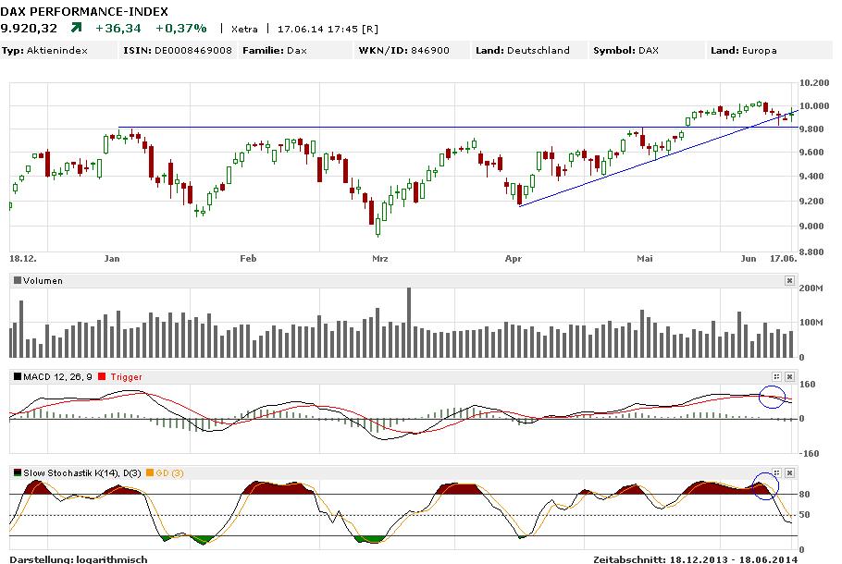Click the "Feb" month axis label
The height and width of the screenshot is (564, 842).
[248, 258]
